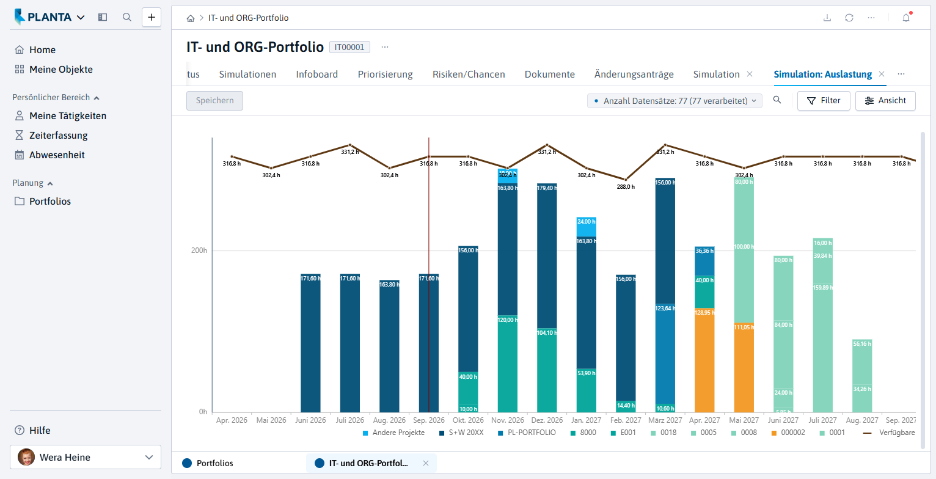This screenshot has width=936, height=479.
Task: Close the Simulation tab
Action: pyautogui.click(x=750, y=74)
